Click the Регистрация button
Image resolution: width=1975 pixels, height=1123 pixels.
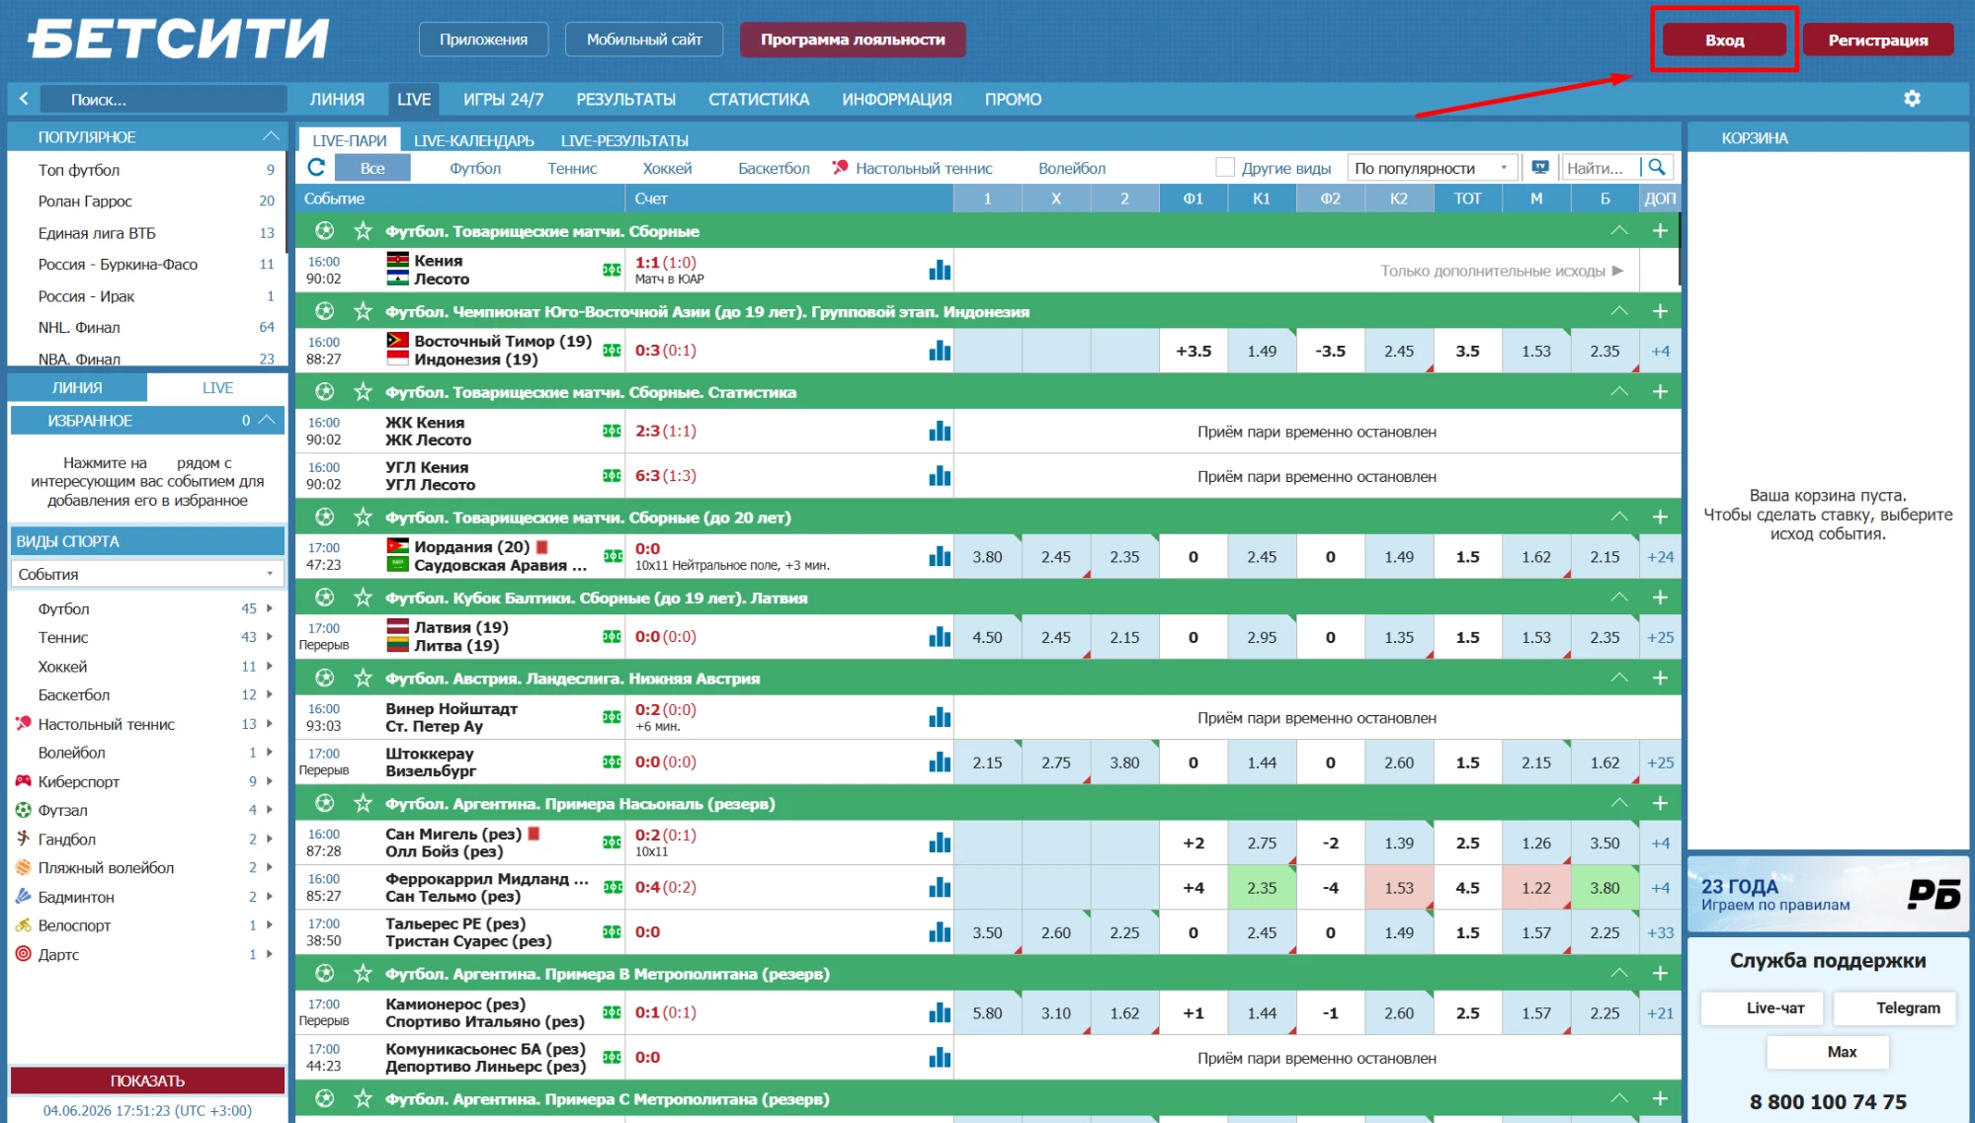[1878, 40]
